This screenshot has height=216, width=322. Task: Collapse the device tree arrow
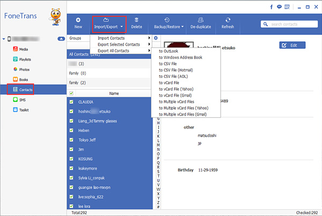pyautogui.click(x=4, y=39)
